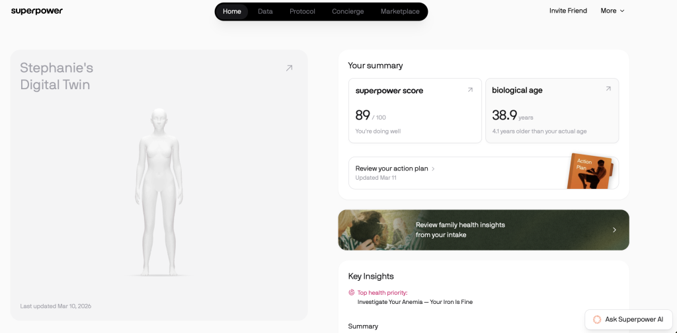677x333 pixels.
Task: Expand the More dropdown menu
Action: (612, 11)
